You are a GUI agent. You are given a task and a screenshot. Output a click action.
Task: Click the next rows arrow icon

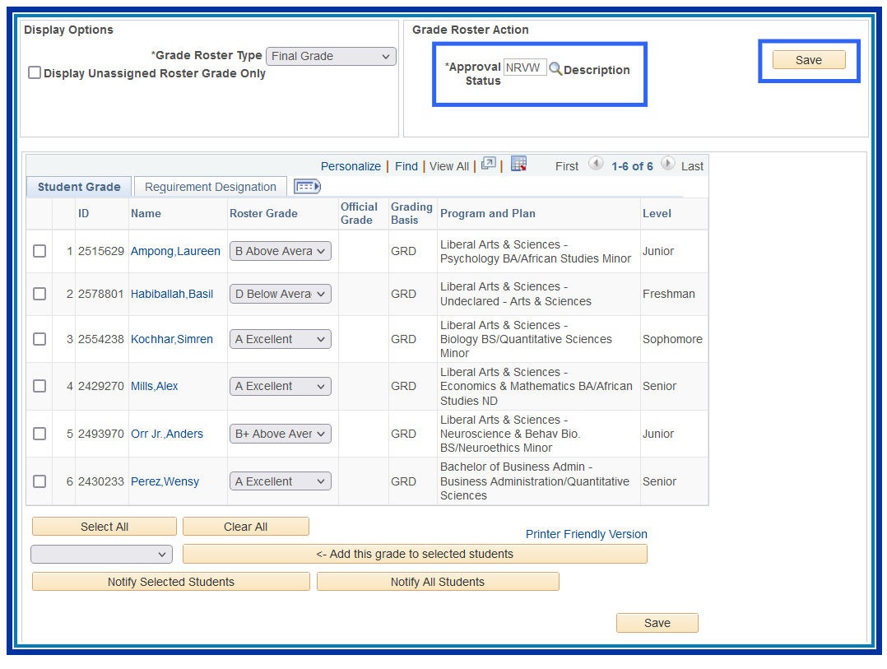[667, 164]
